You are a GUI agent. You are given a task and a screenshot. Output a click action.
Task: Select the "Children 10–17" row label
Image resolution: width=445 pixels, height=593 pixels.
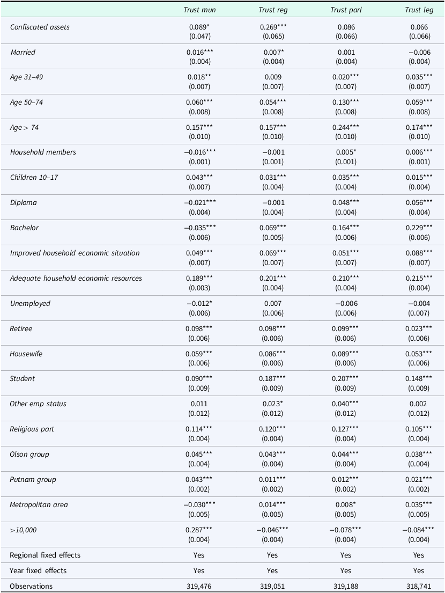point(34,177)
